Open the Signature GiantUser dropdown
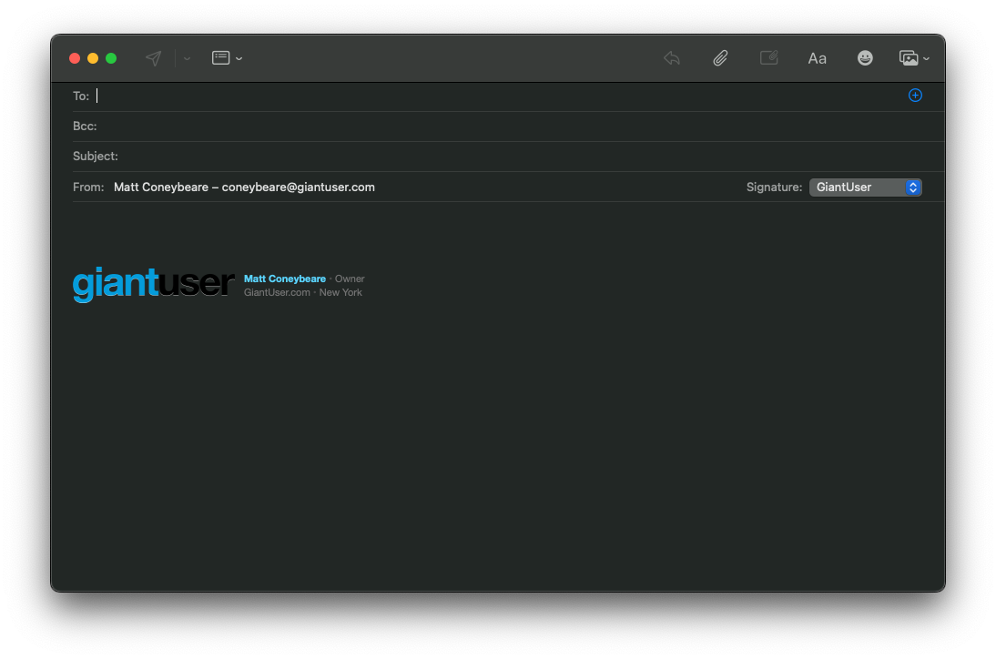This screenshot has width=996, height=659. [x=865, y=188]
